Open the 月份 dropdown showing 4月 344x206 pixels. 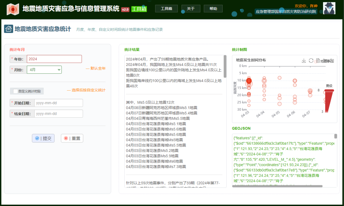(x=44, y=69)
